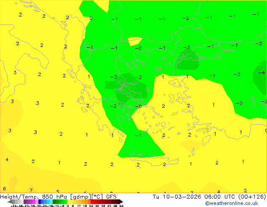The image size is (267, 207).
Task: Click the dark right arrow end of the legend
Action: (121, 202)
